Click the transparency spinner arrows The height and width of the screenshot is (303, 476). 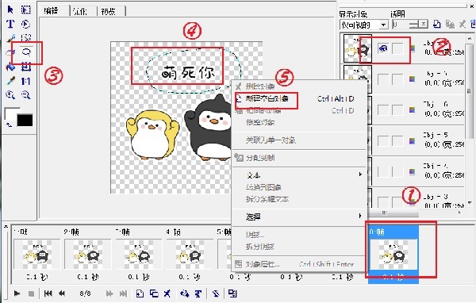pyautogui.click(x=415, y=25)
